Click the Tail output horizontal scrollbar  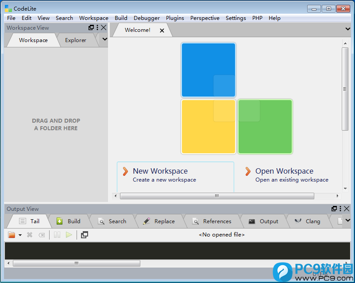pyautogui.click(x=77, y=263)
